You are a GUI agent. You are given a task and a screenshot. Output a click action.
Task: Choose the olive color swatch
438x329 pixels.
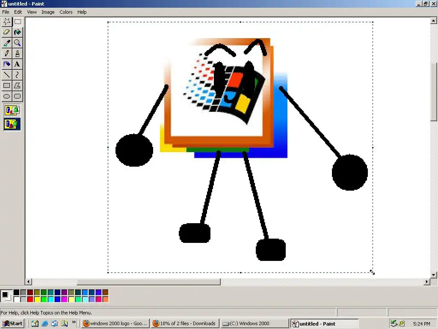37,292
